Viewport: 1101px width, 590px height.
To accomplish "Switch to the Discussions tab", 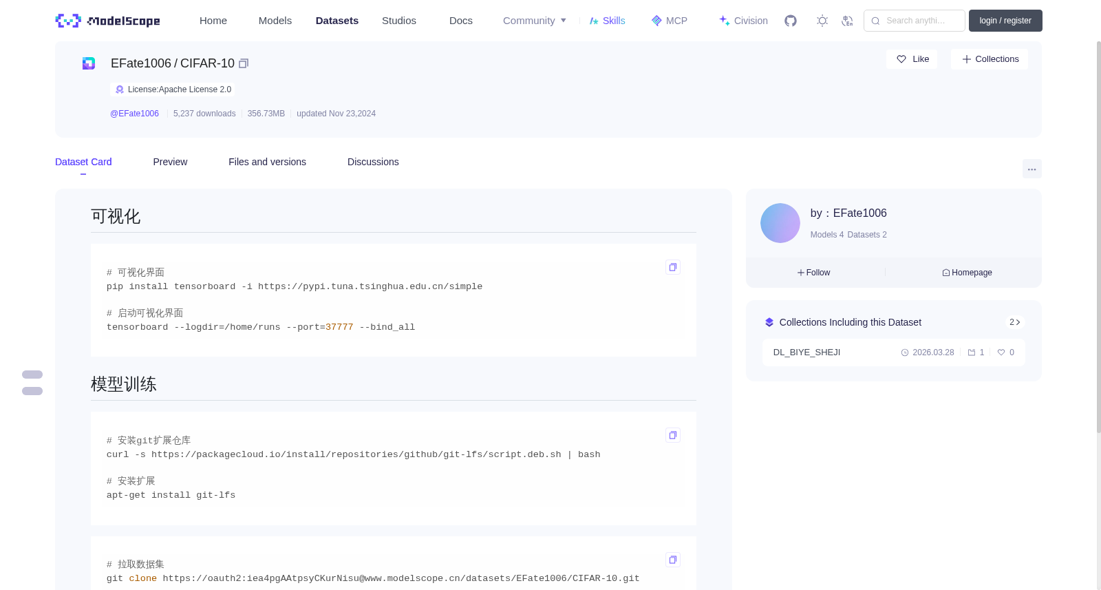I will pyautogui.click(x=373, y=162).
